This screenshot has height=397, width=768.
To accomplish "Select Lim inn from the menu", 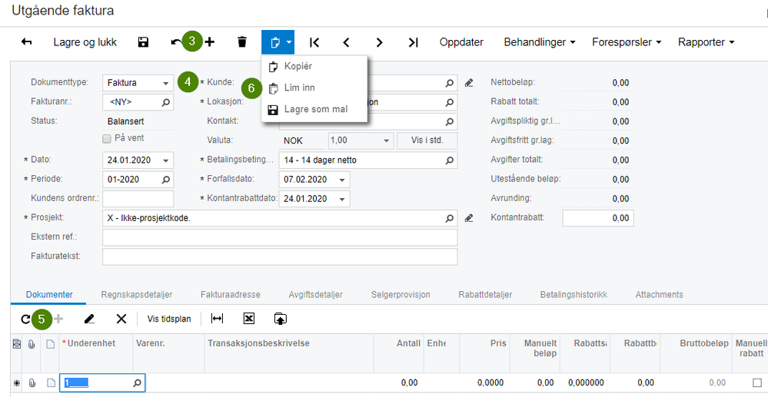I will coord(299,88).
